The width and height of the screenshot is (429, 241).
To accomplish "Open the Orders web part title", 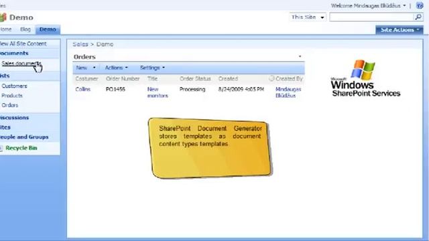I will [x=84, y=57].
